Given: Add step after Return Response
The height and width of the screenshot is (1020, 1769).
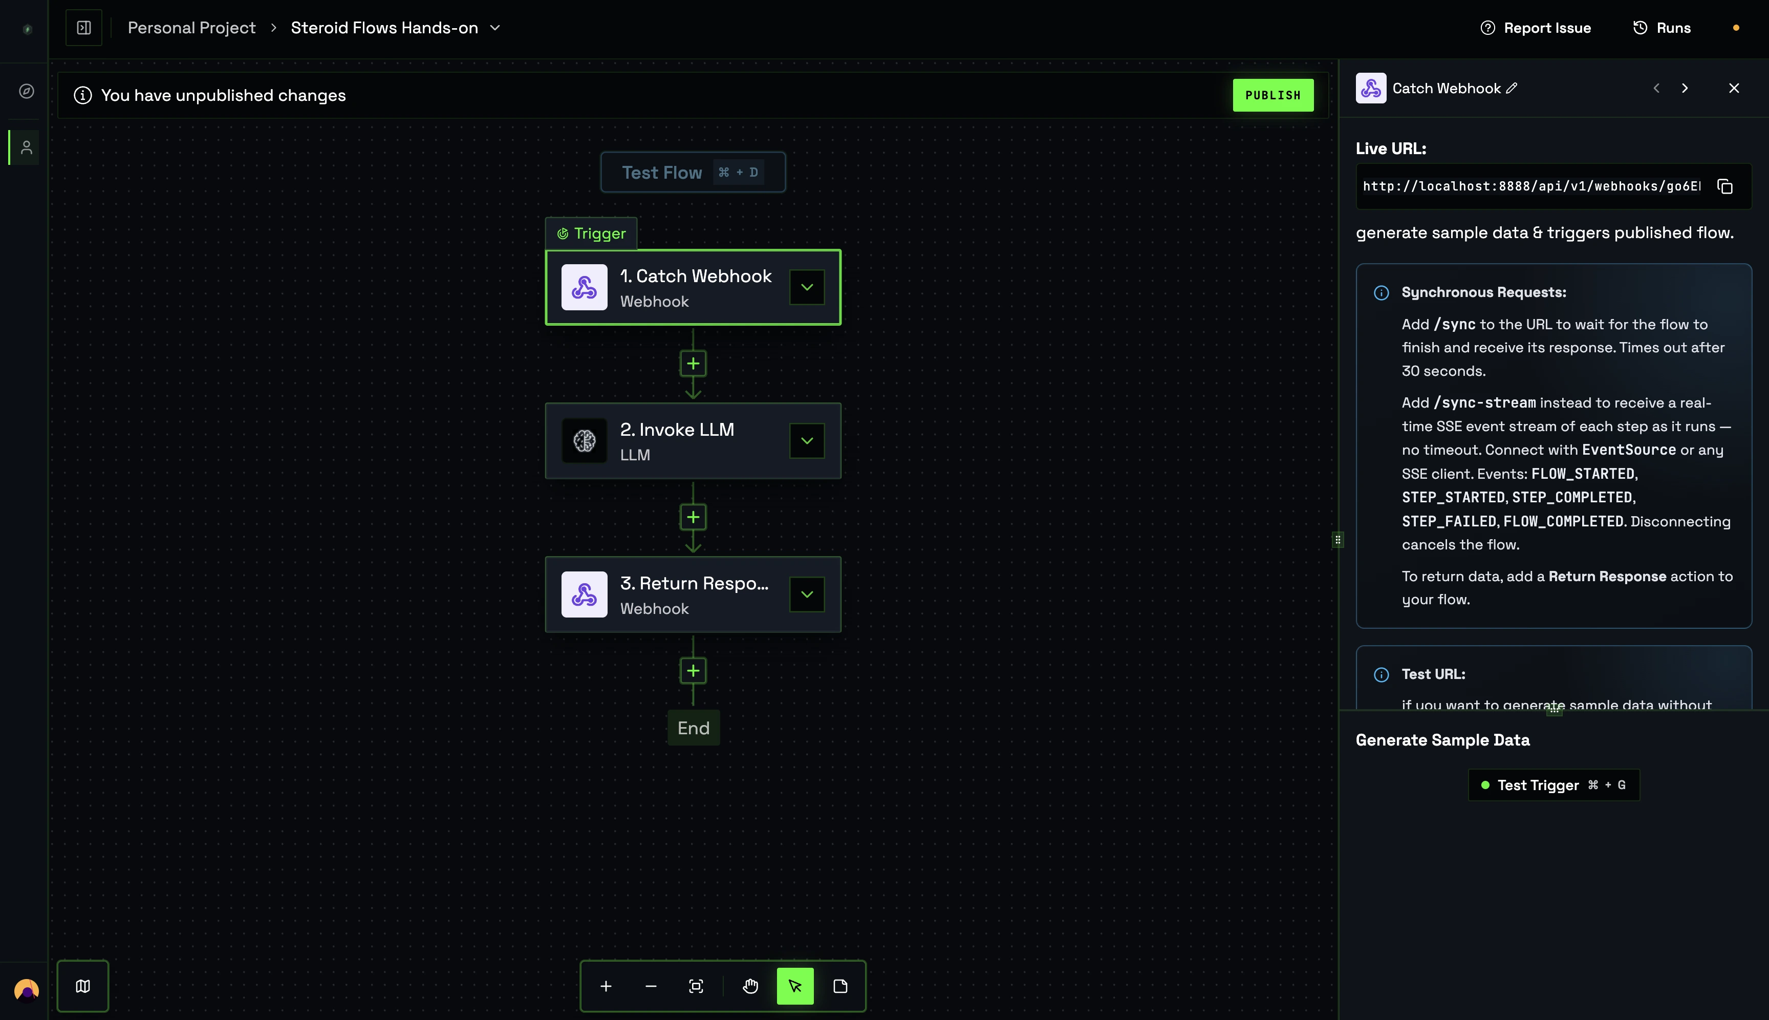Looking at the screenshot, I should pos(693,671).
